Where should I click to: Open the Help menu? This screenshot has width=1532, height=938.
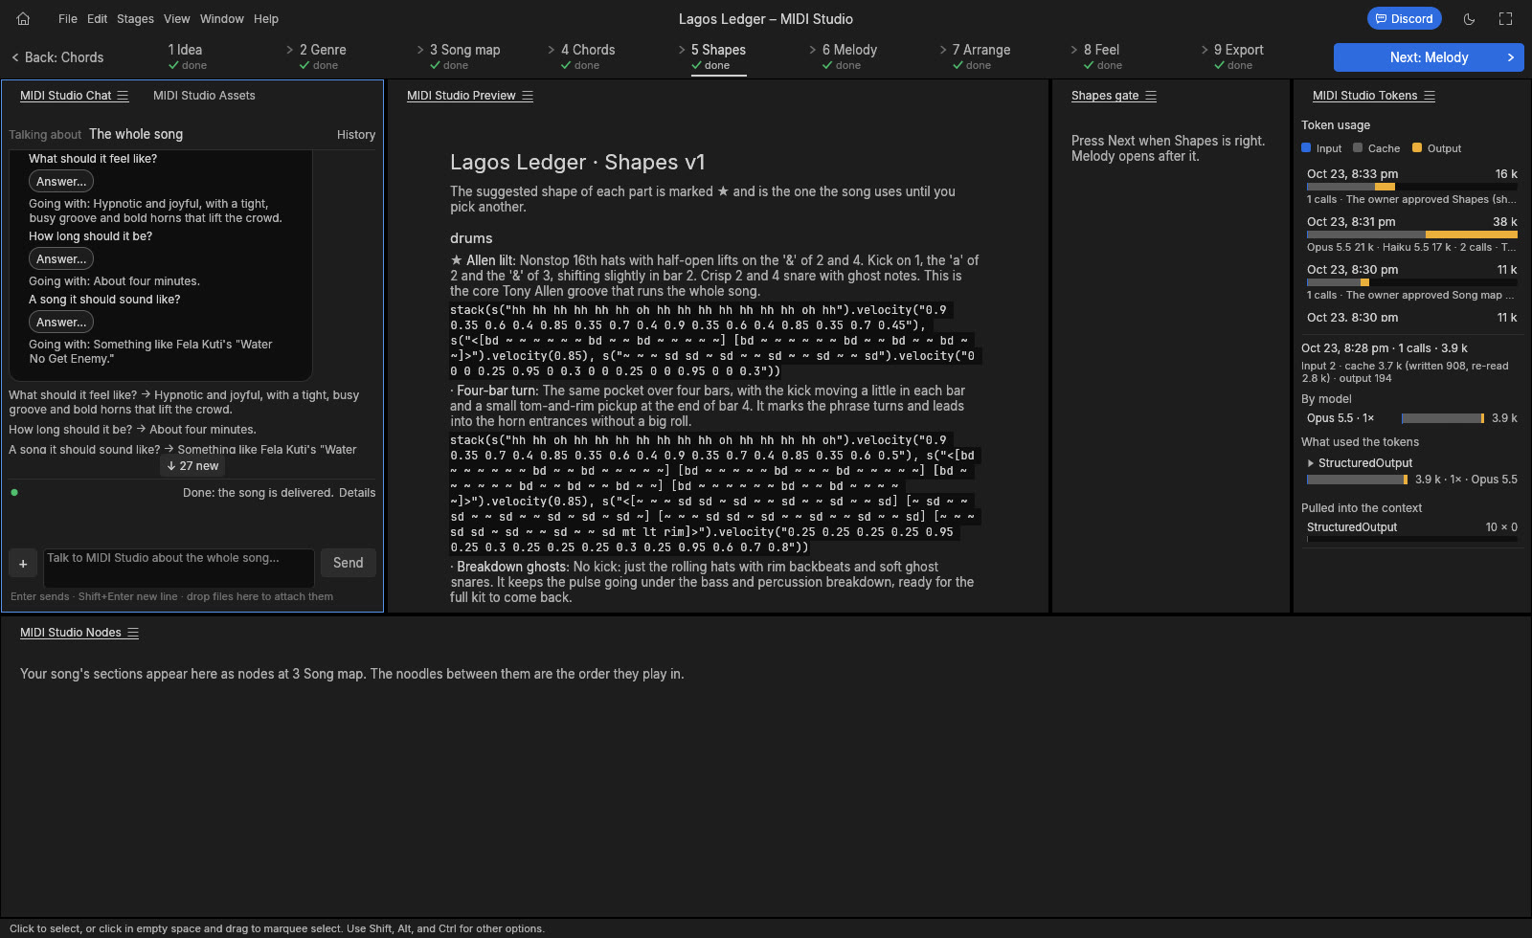click(x=266, y=19)
